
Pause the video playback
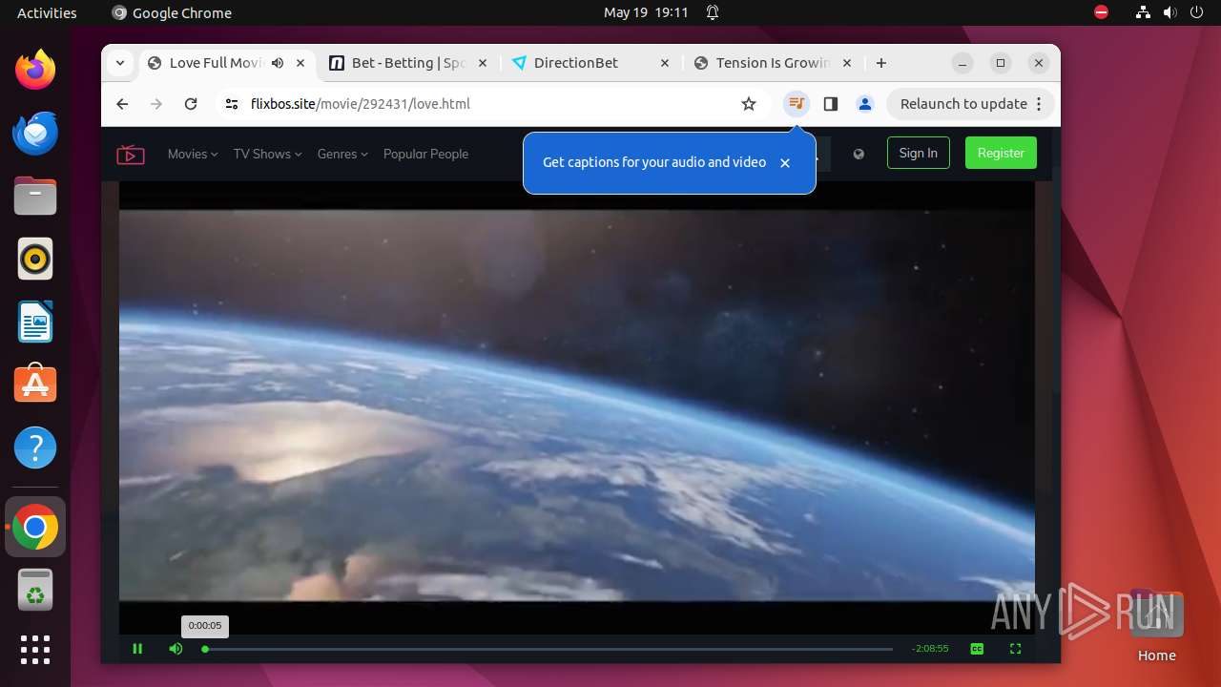tap(137, 649)
